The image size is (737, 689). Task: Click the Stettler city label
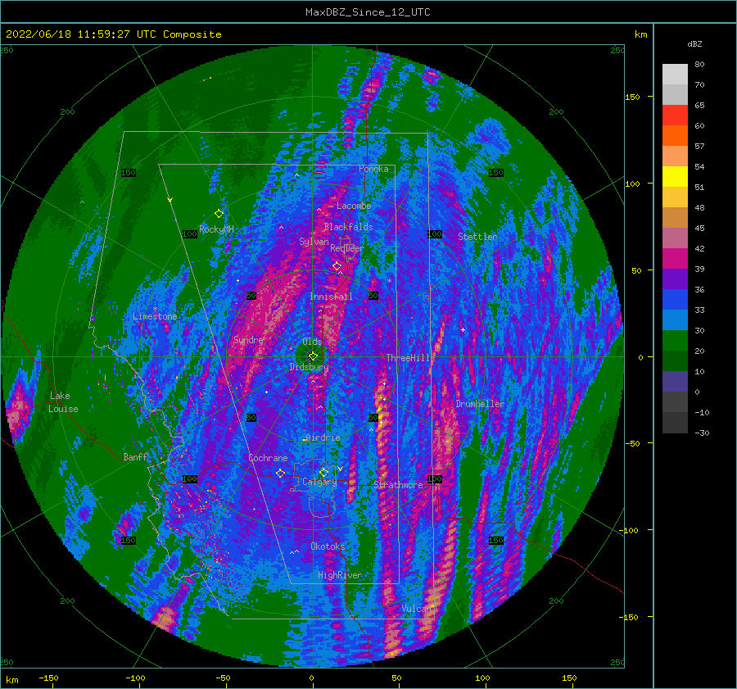(x=477, y=237)
